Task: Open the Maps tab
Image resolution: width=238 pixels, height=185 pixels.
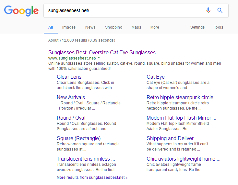Action: [x=136, y=27]
